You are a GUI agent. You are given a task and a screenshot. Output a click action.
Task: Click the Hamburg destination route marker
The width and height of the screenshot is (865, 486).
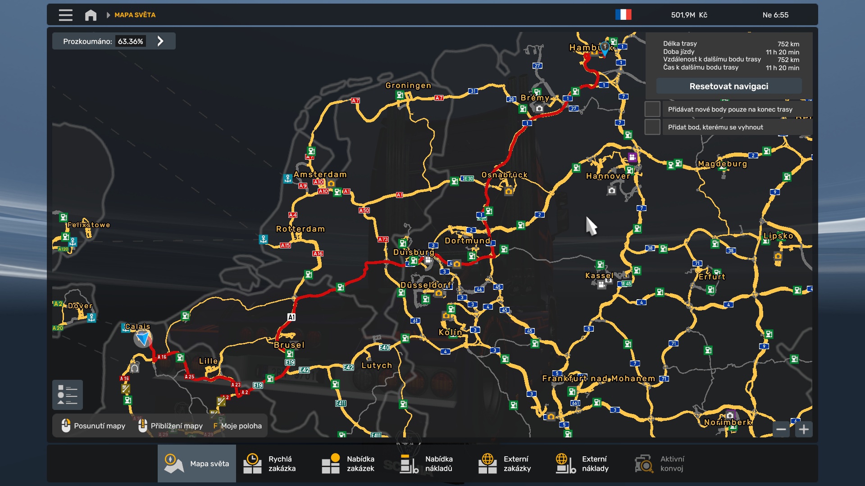(605, 48)
